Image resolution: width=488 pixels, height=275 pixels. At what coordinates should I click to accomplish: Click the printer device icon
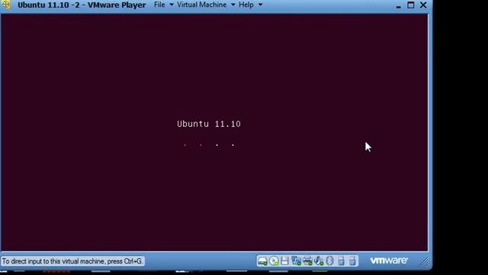(307, 261)
